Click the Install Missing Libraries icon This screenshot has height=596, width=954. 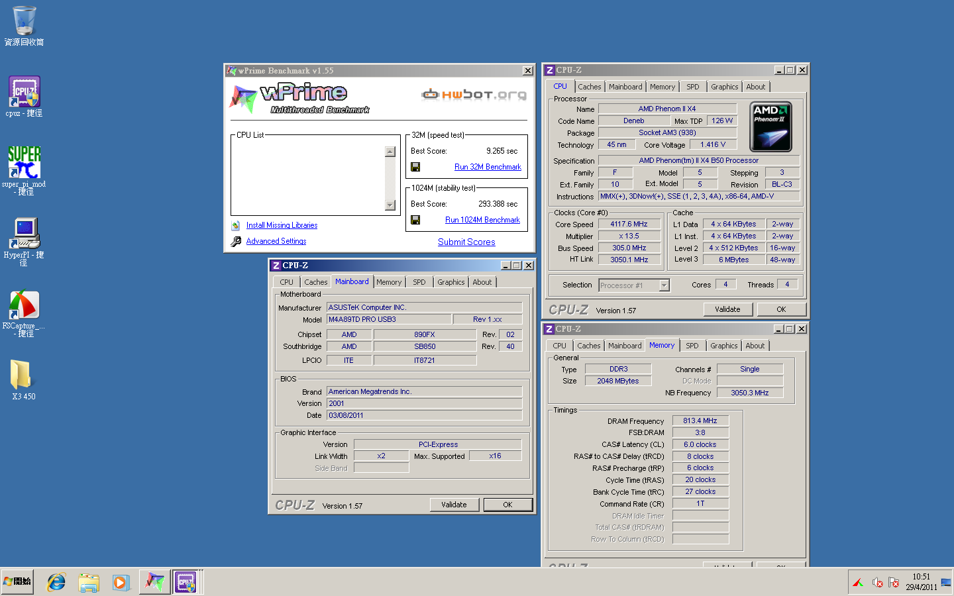236,225
